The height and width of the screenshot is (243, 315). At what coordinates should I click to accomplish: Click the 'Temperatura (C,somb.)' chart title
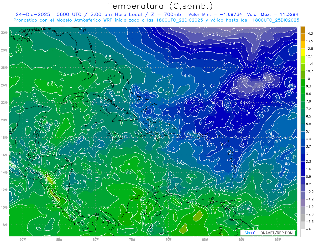pos(160,6)
